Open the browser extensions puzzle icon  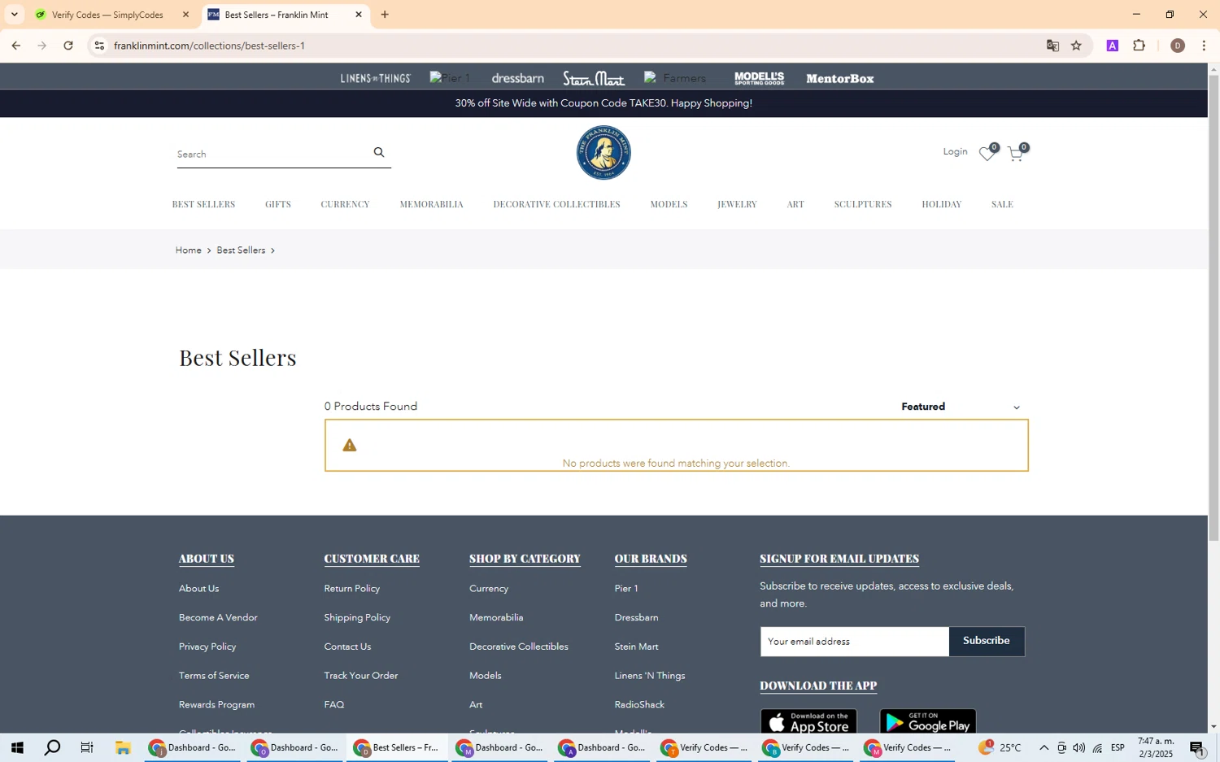coord(1139,46)
